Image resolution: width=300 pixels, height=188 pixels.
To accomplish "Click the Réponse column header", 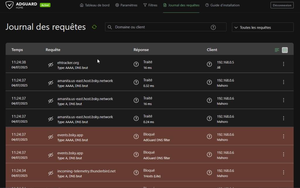I will (141, 50).
